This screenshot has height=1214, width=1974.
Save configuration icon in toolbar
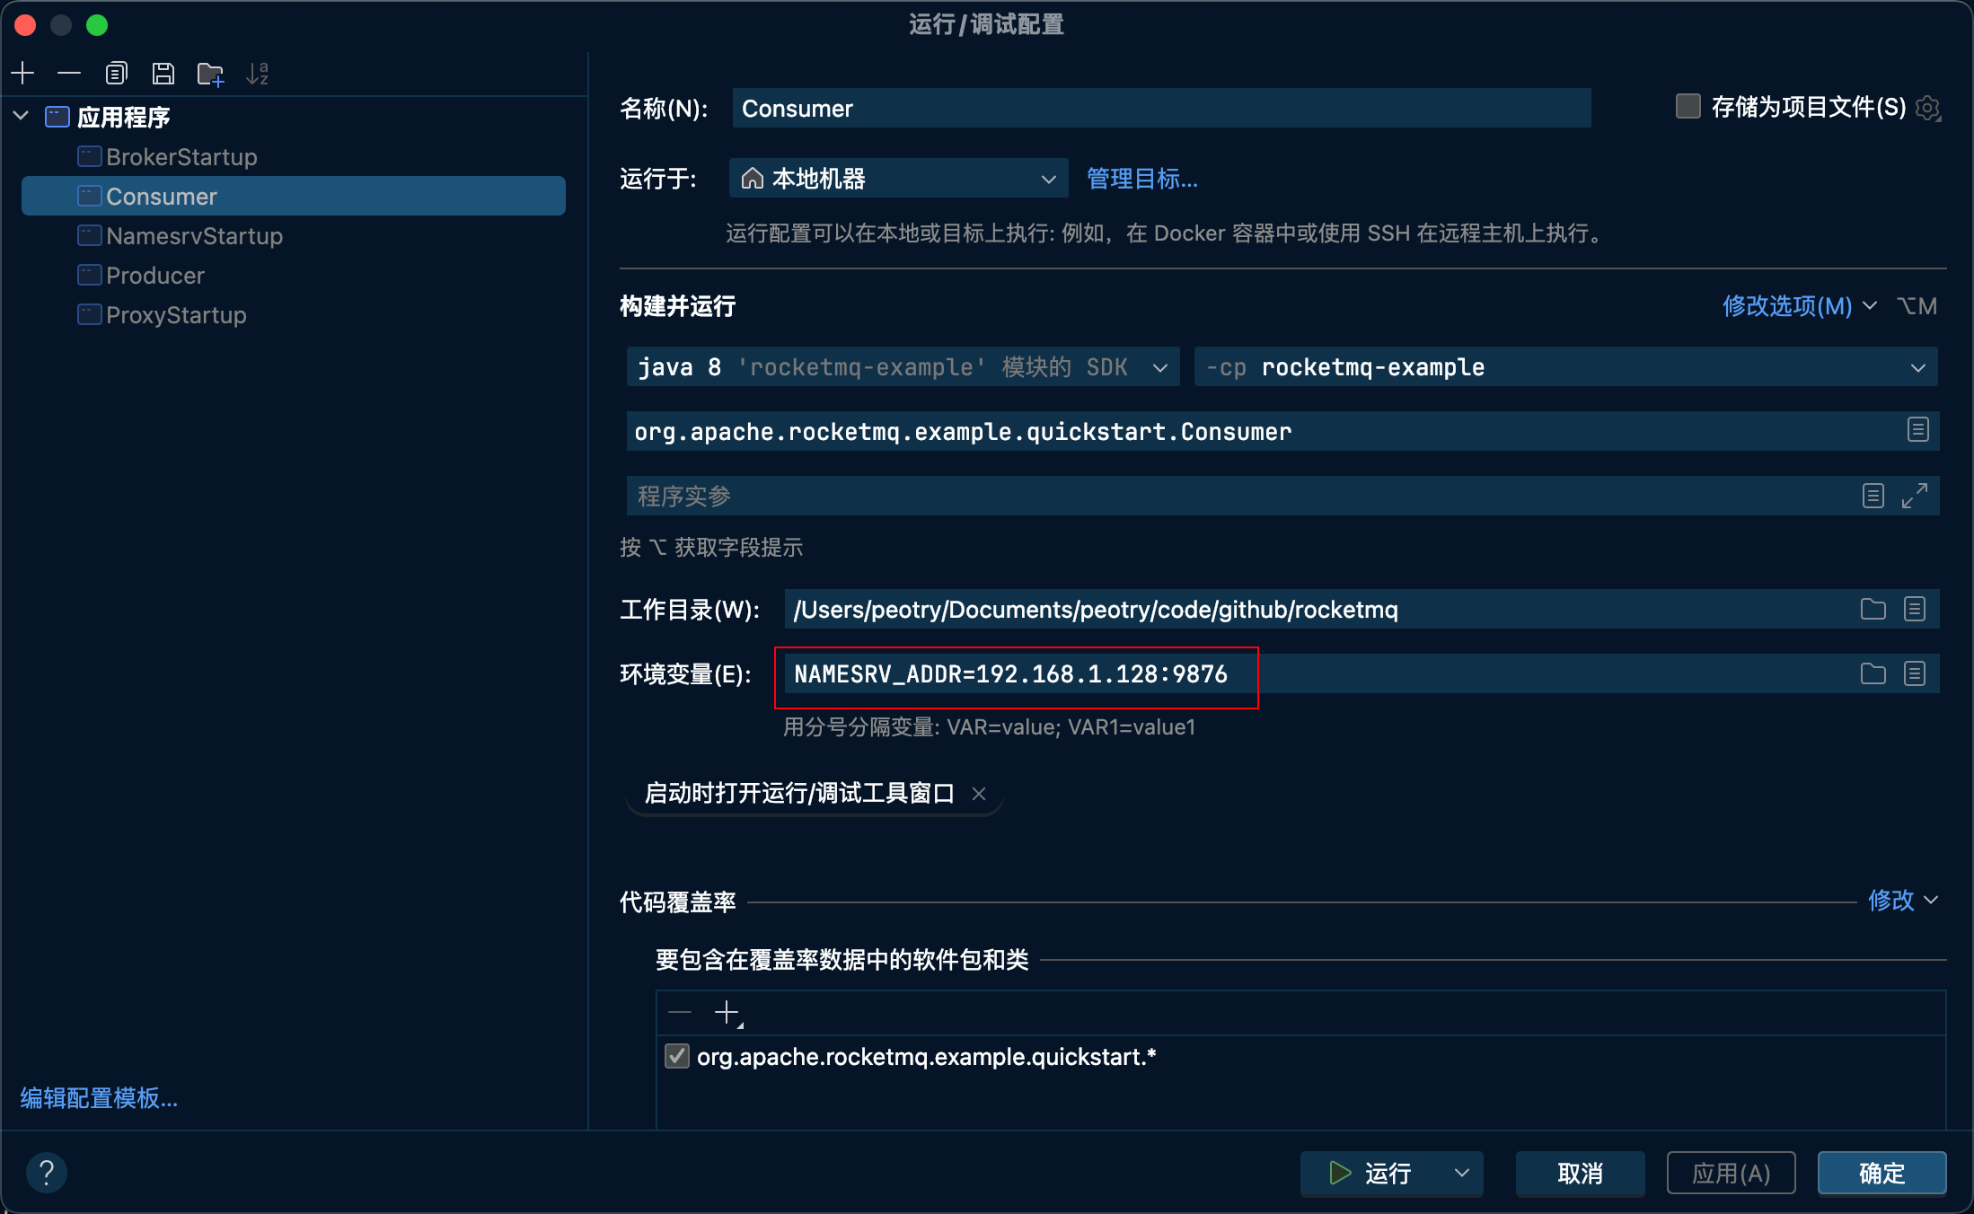pos(163,73)
